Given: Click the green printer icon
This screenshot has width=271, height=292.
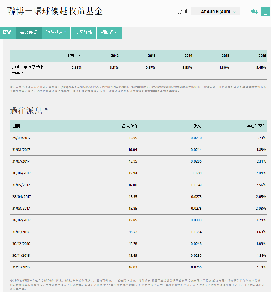Looking at the screenshot, I should pyautogui.click(x=266, y=11).
